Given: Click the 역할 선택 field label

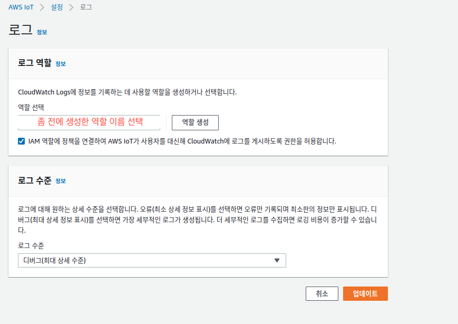Looking at the screenshot, I should 31,107.
